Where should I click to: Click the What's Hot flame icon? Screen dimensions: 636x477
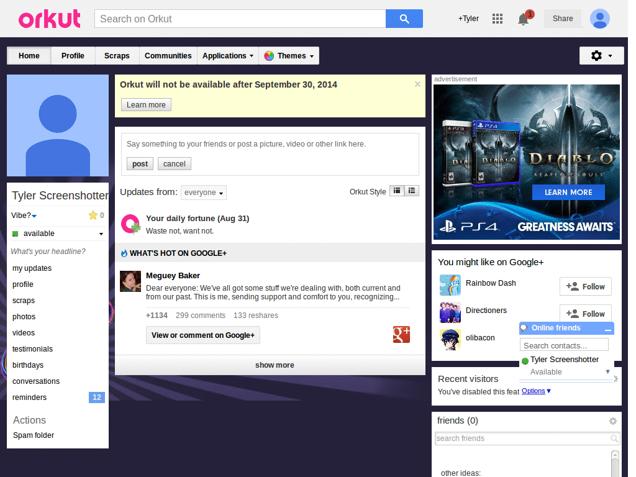(124, 253)
